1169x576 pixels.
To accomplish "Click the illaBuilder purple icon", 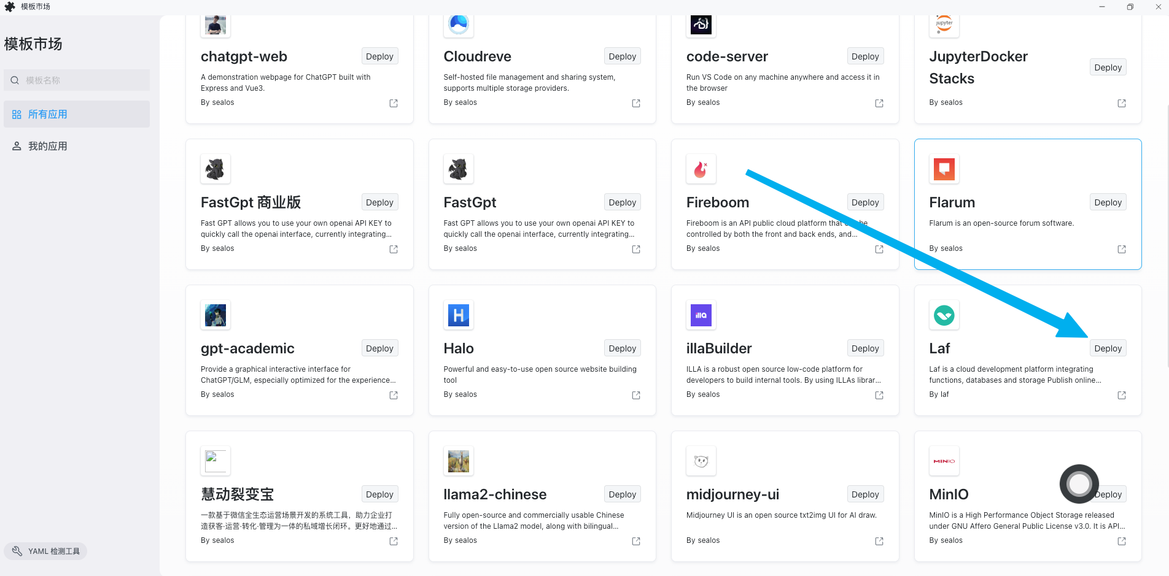I will pyautogui.click(x=701, y=315).
